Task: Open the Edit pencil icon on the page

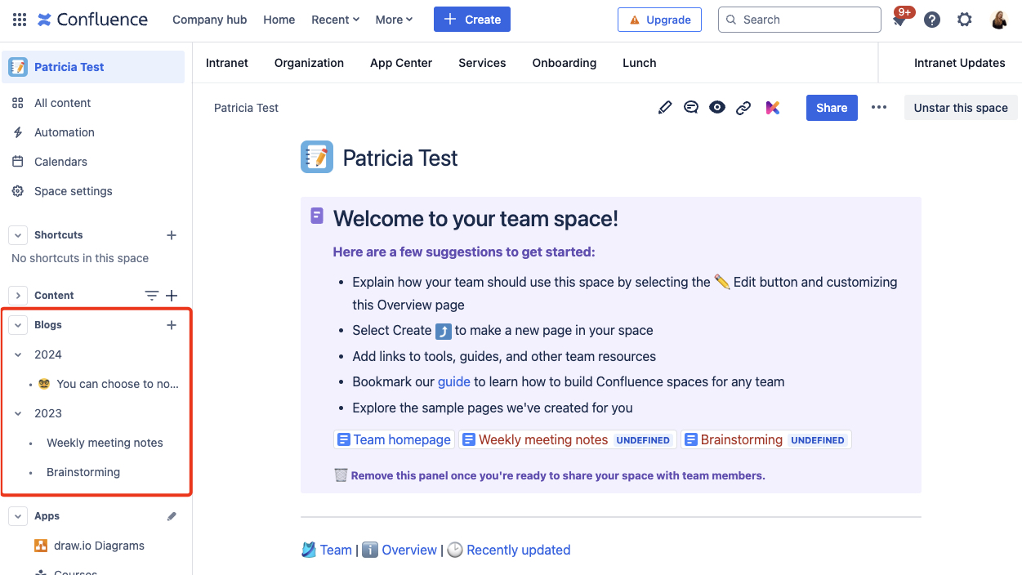Action: point(664,107)
